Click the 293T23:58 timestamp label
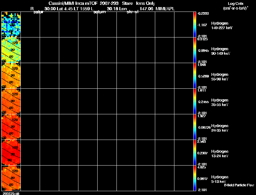 coord(11,193)
